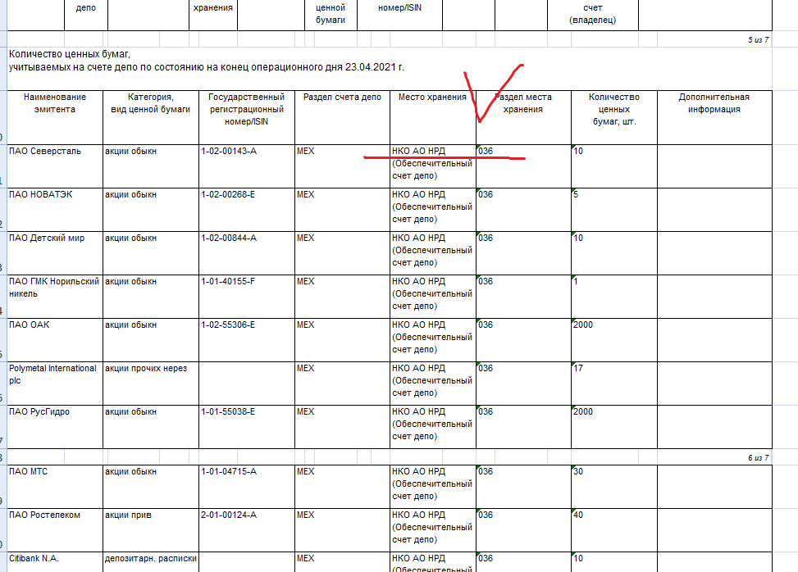Click the page marker '5 из 7'
798x572 pixels.
[x=758, y=39]
